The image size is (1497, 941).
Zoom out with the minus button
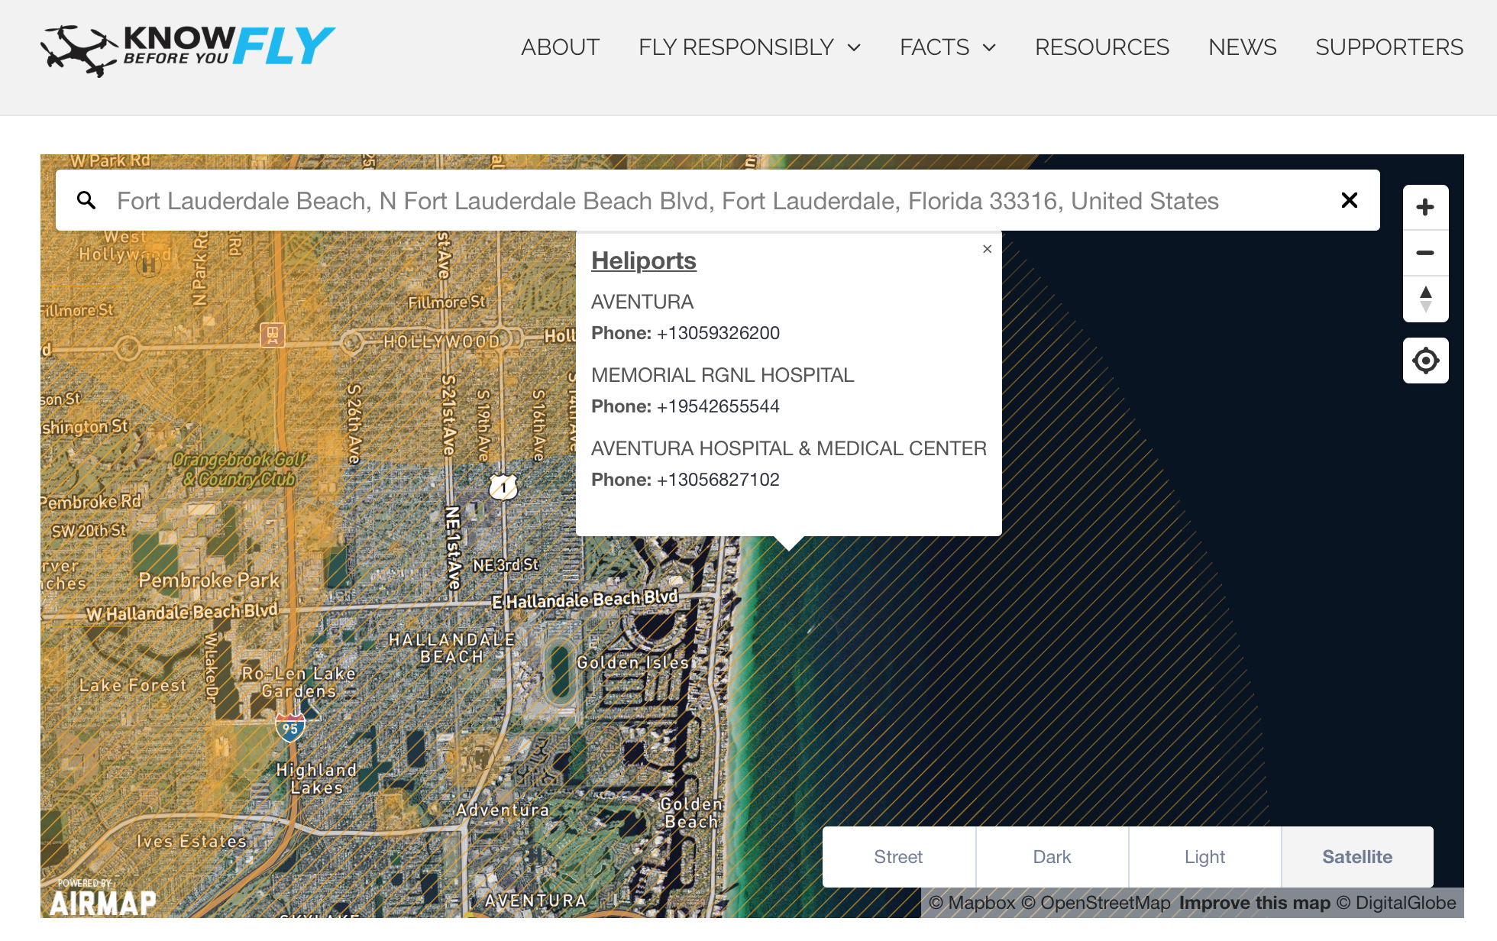1425,253
